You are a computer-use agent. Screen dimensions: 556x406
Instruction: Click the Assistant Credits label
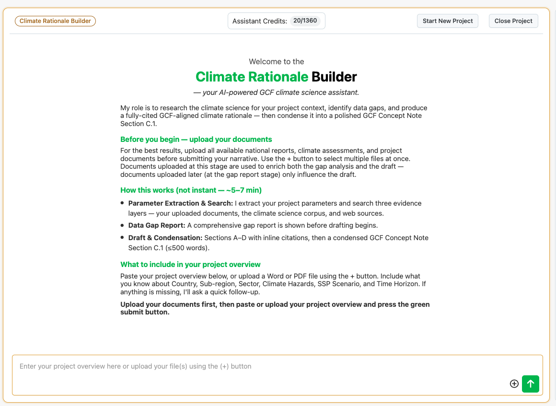260,21
